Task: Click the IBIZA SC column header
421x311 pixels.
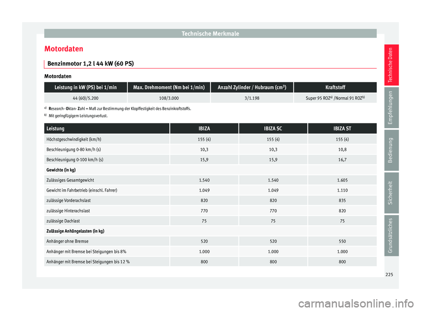Action: point(273,129)
